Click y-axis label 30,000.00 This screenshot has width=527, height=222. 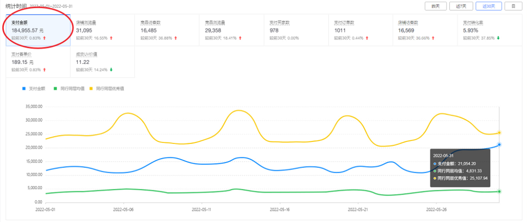tap(34, 120)
